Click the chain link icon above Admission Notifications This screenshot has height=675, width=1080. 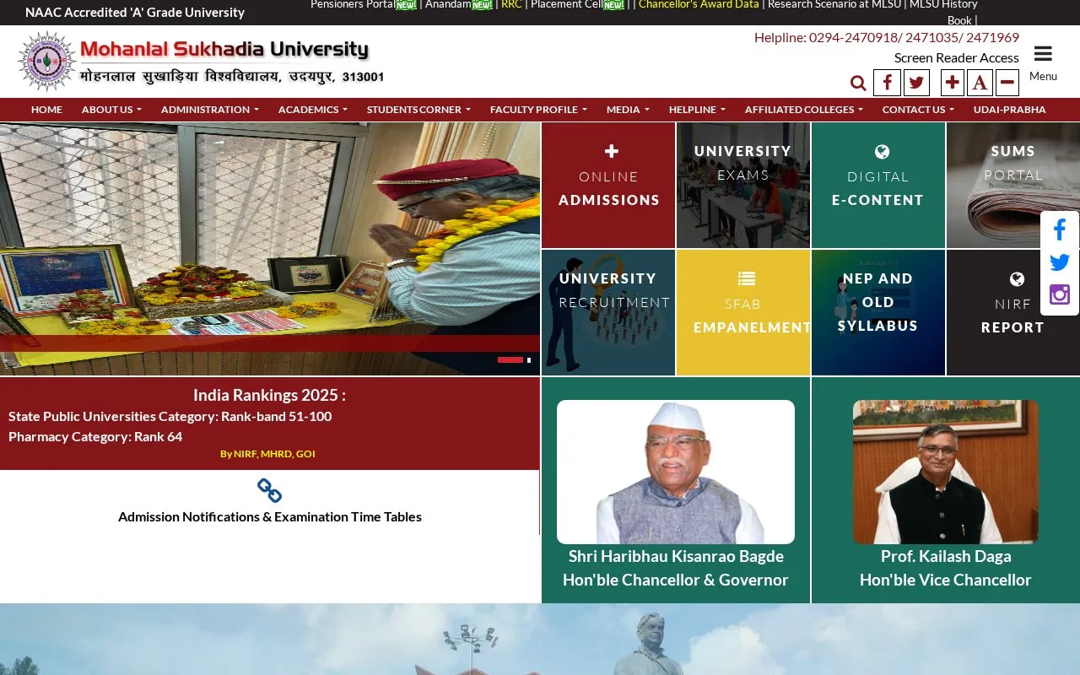(269, 490)
